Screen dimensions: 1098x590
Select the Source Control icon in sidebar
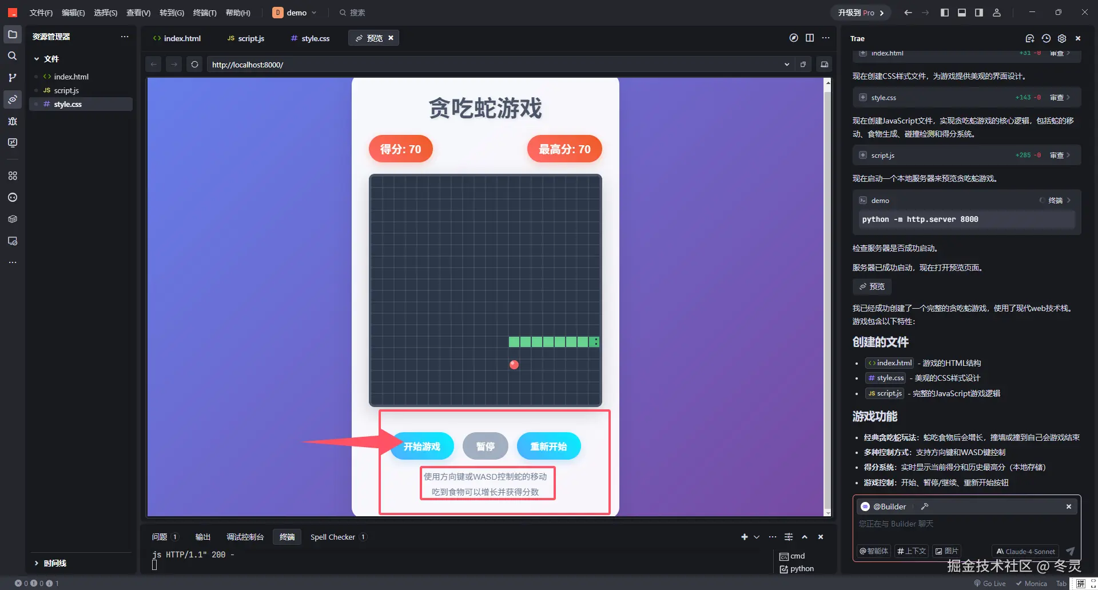tap(12, 77)
